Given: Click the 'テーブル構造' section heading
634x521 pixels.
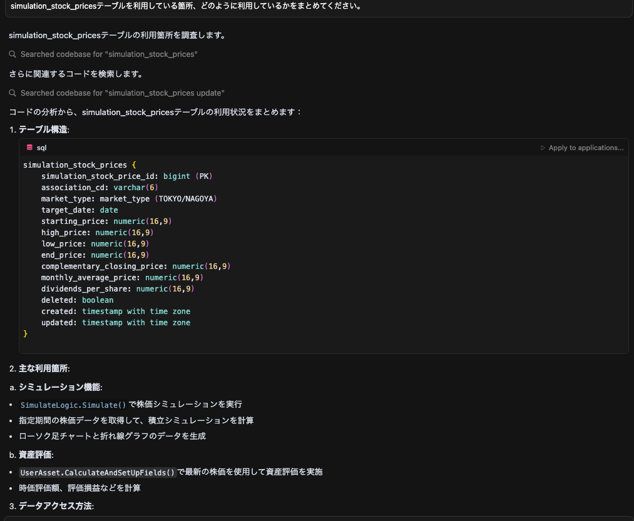Looking at the screenshot, I should [x=41, y=129].
